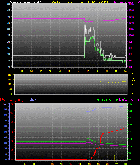Click the W compass letter
The image size is (140, 165).
(x=133, y=79)
